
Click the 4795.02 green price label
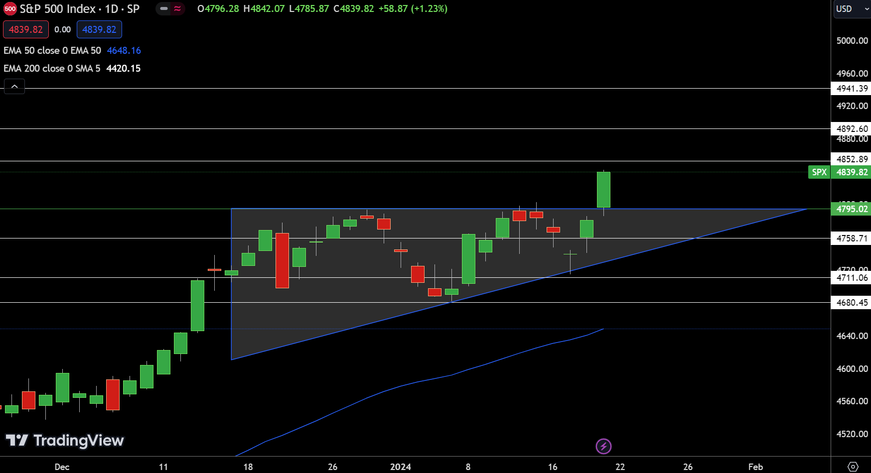(851, 209)
